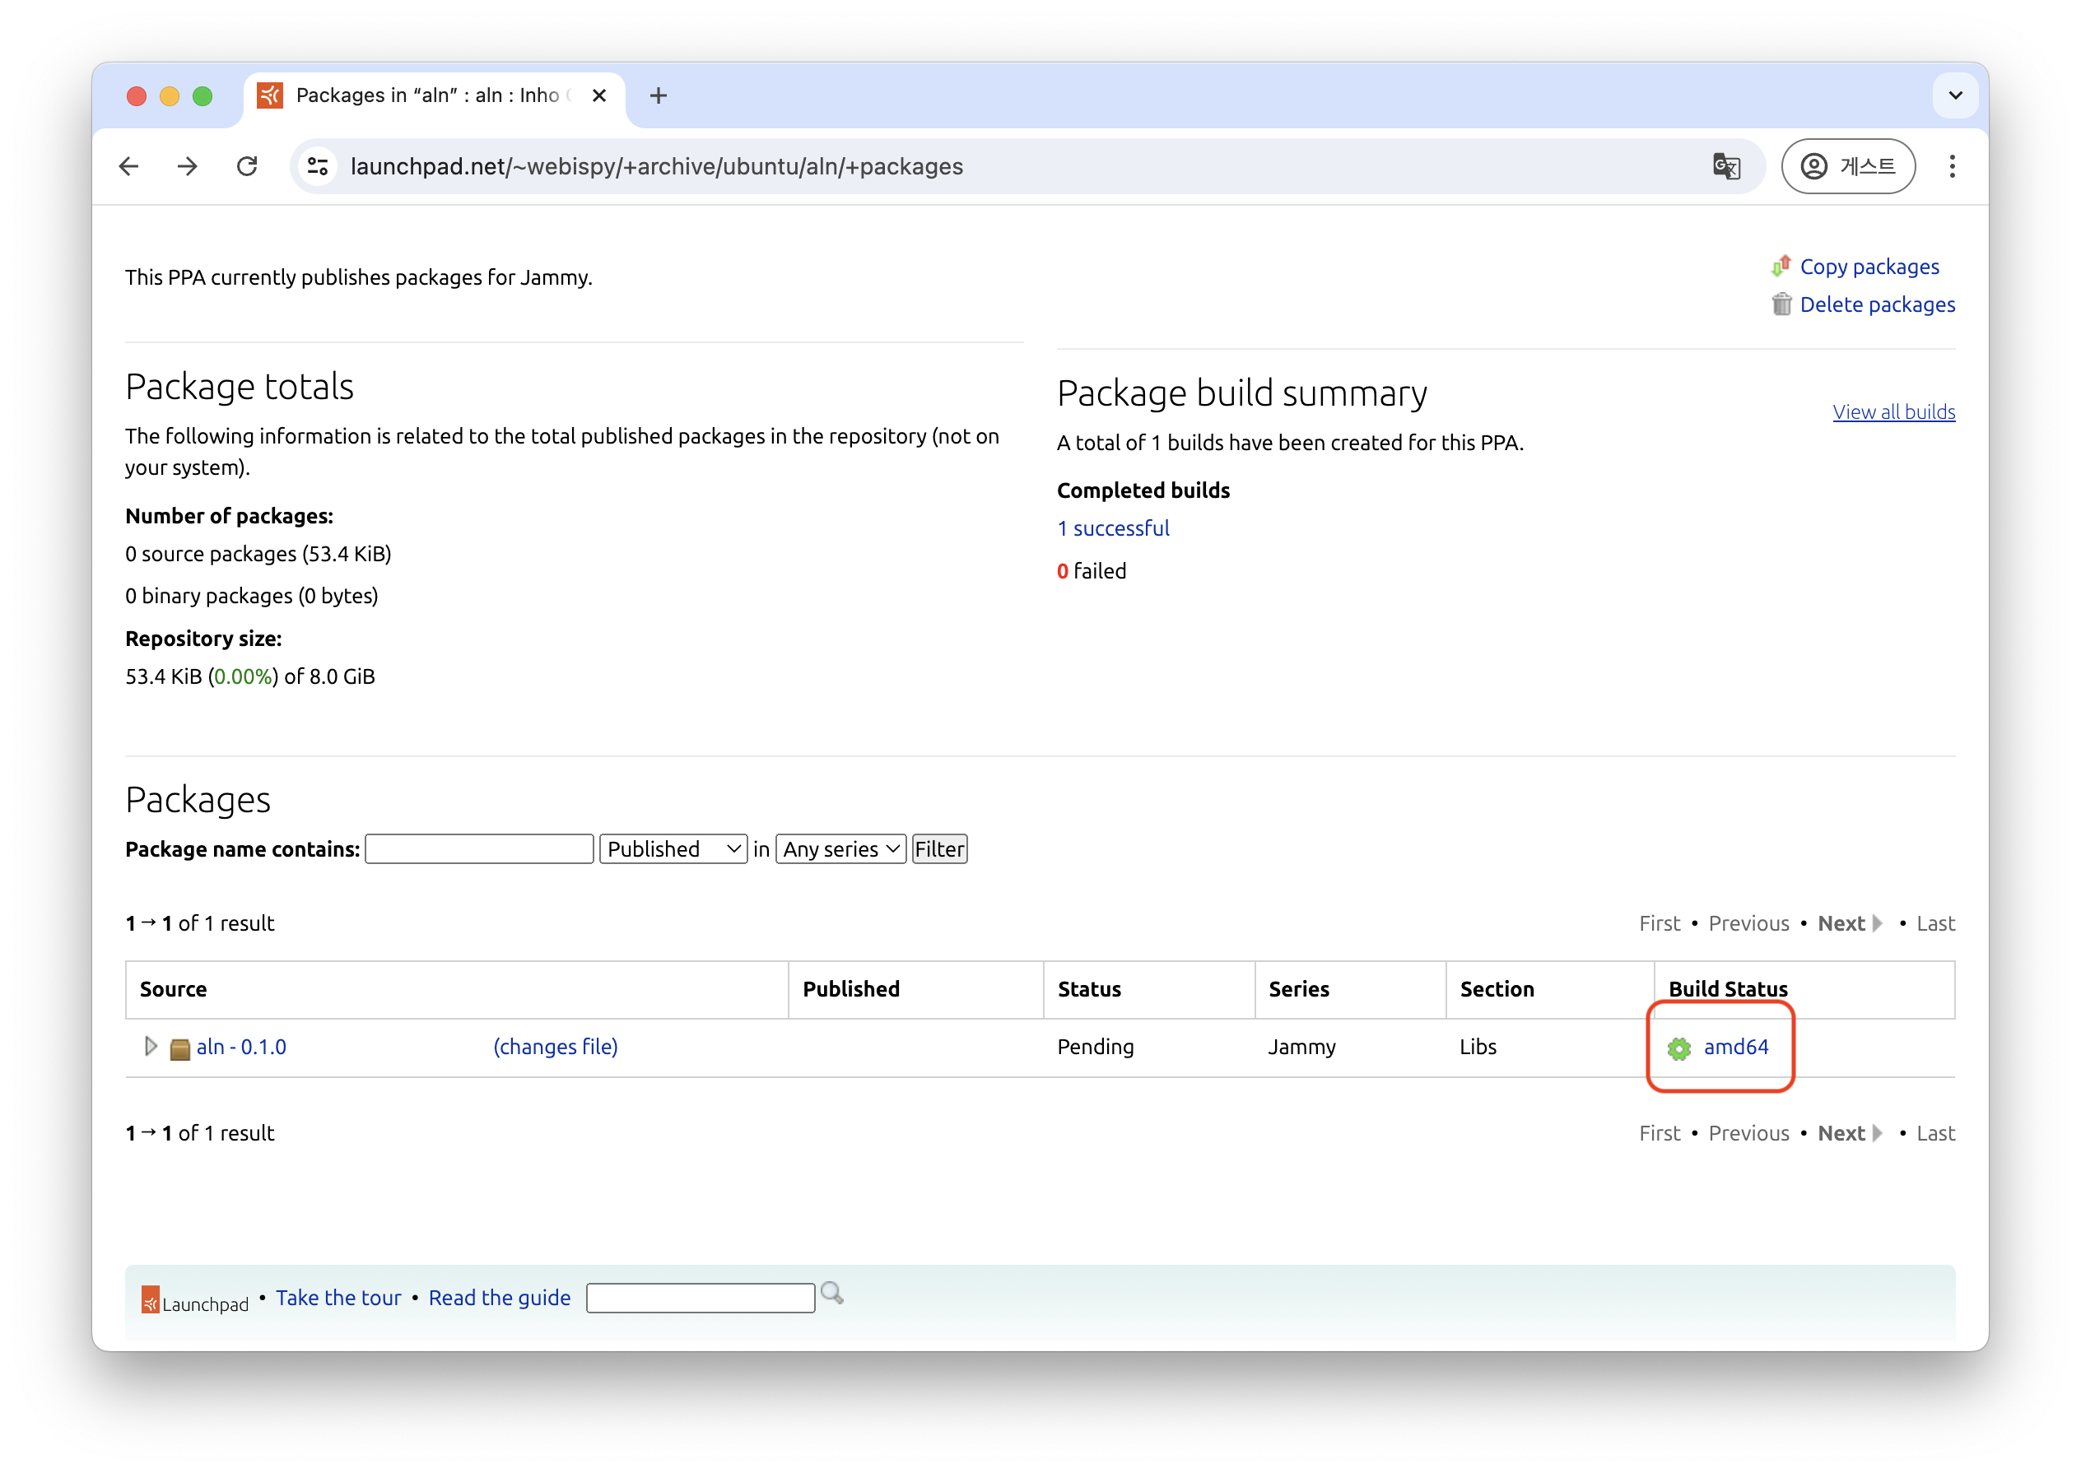2081x1473 pixels.
Task: Open the amd64 build link
Action: coord(1735,1047)
